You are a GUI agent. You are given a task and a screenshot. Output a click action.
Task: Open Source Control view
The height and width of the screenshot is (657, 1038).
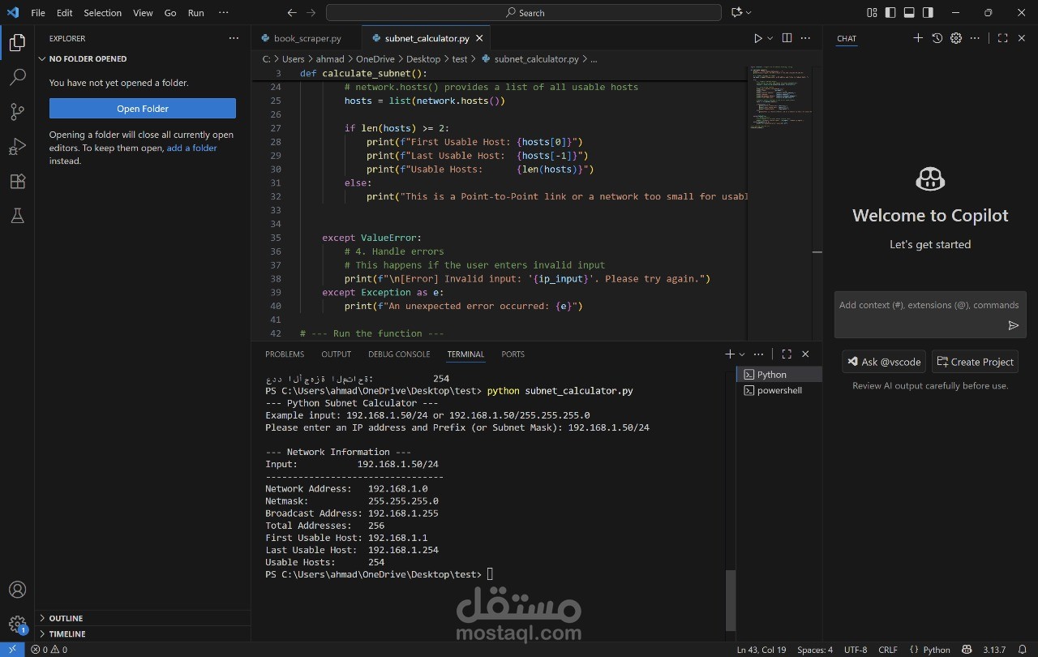[17, 112]
